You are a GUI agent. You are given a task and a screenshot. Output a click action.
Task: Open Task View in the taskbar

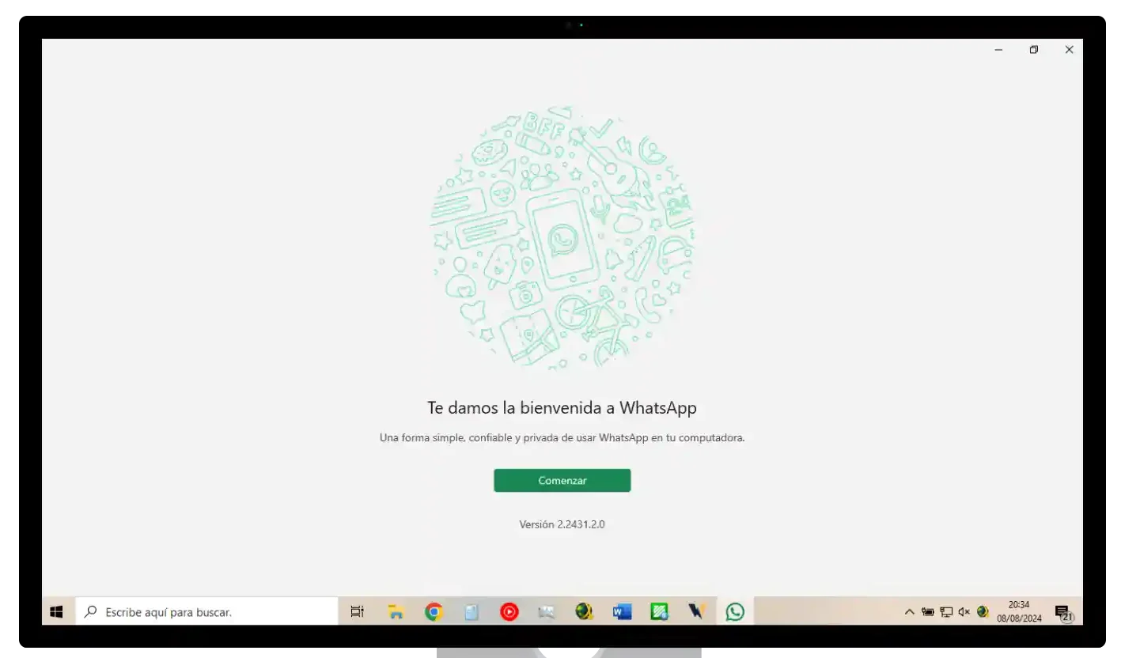click(x=358, y=611)
